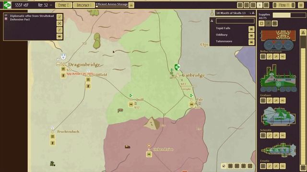Click the upper yellow button below Fruchtenbach
This screenshot has height=172, width=307.
52,137
